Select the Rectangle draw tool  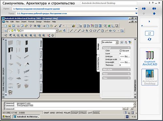click(x=95, y=31)
